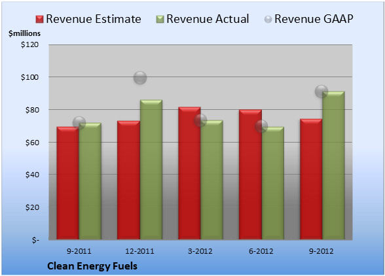The height and width of the screenshot is (276, 385).
Task: Click the 9-2011 x-axis label
Action: coord(79,251)
